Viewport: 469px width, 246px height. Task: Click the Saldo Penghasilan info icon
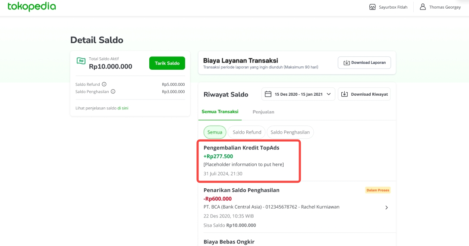(113, 91)
